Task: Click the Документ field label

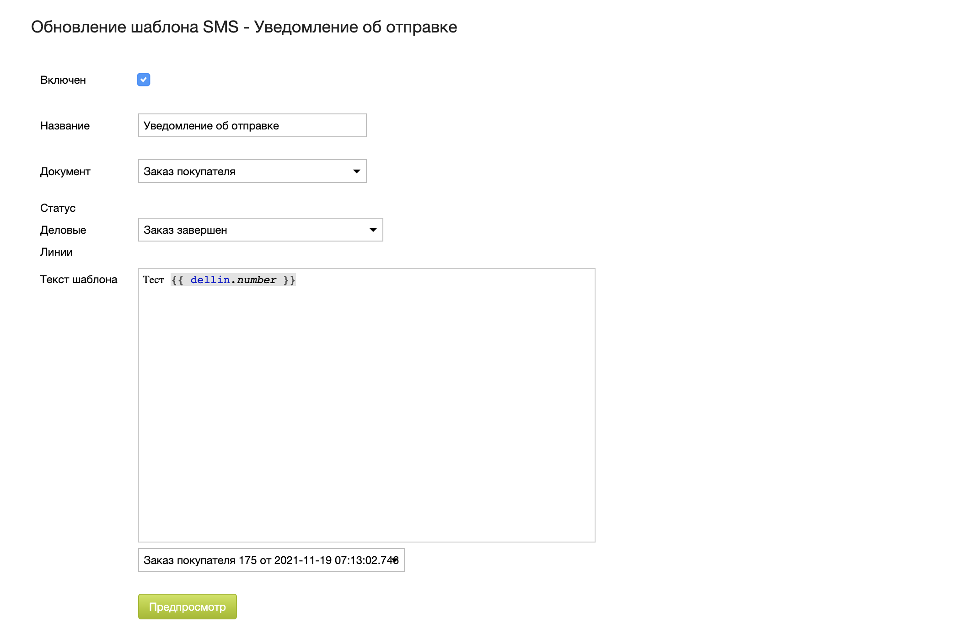Action: click(65, 172)
